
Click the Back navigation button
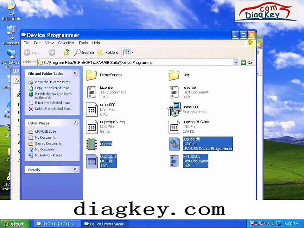[31, 52]
